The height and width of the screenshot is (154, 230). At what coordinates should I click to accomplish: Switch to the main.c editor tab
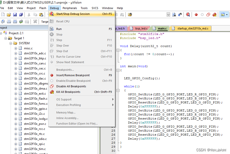click(x=160, y=28)
